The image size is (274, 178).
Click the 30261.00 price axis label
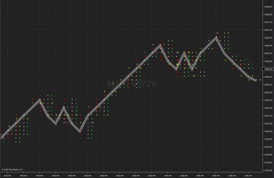[268, 124]
